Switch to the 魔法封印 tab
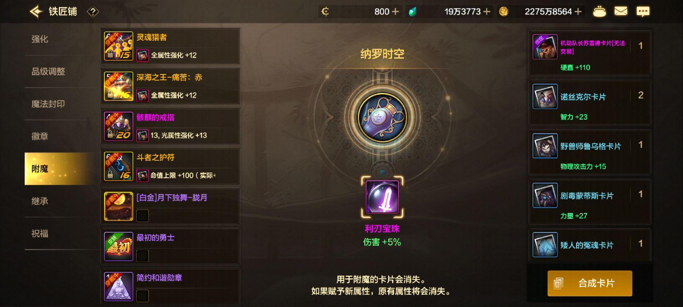Viewport: 683px width, 307px height. 48,104
